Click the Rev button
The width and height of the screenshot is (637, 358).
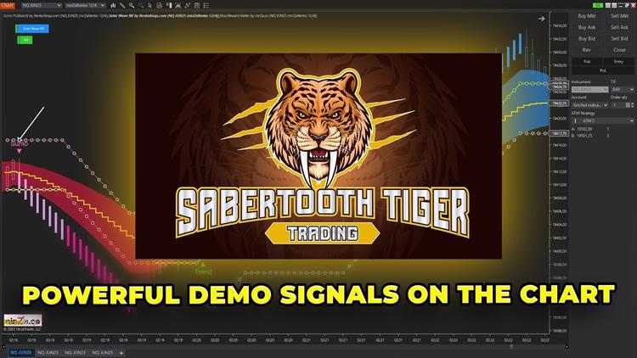[x=587, y=50]
